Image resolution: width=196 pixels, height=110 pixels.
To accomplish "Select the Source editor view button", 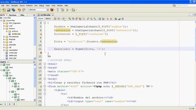I will 41,19.
